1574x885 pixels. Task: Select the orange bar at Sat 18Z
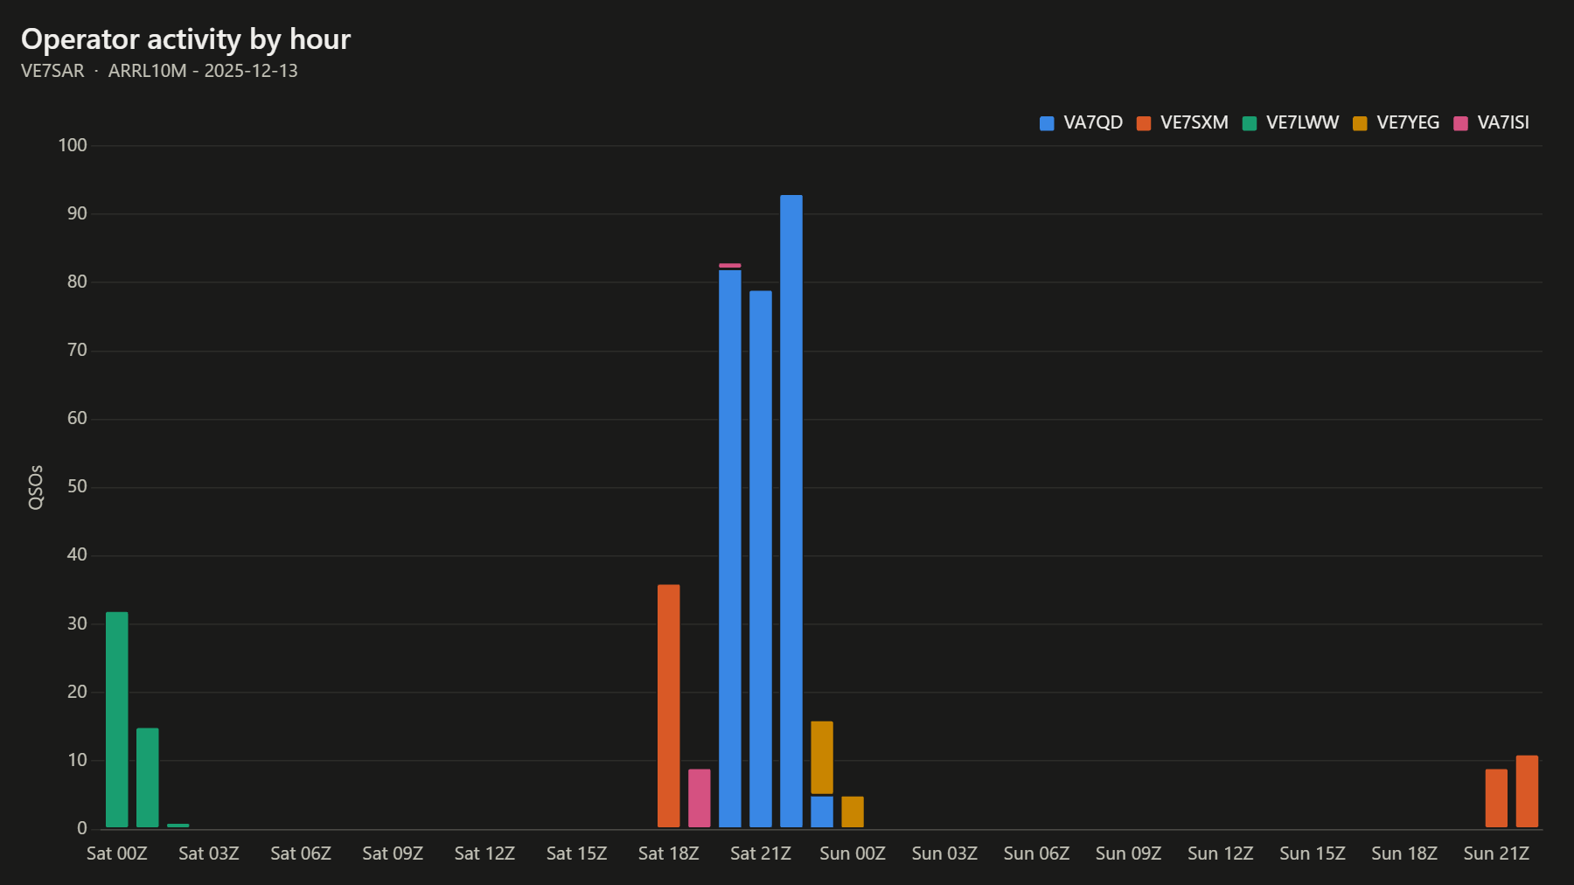pyautogui.click(x=669, y=706)
